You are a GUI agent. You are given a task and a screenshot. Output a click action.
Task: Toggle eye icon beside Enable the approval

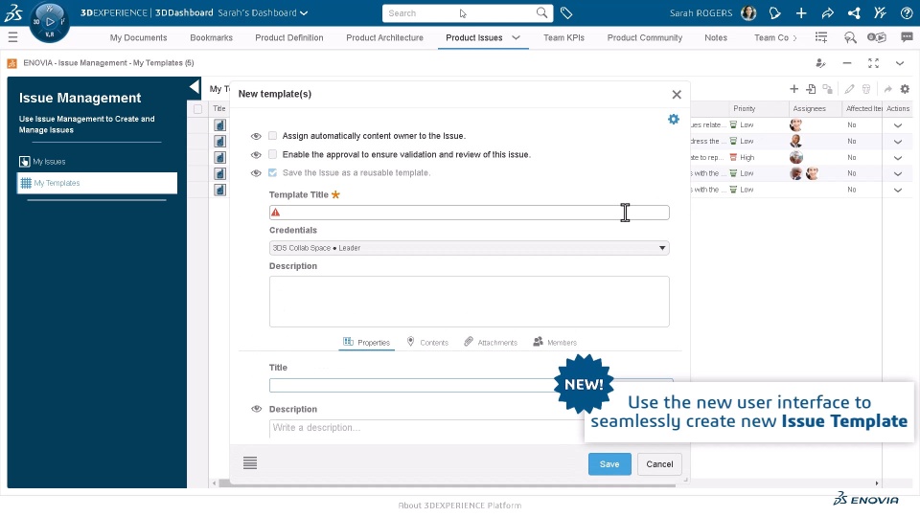256,155
